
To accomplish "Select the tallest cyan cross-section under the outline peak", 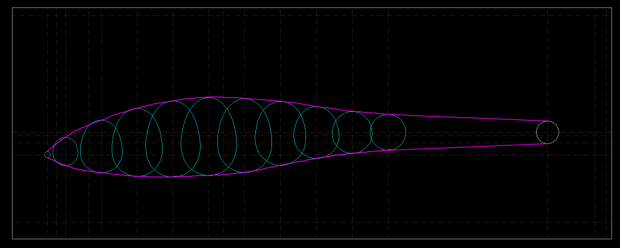I will [209, 137].
